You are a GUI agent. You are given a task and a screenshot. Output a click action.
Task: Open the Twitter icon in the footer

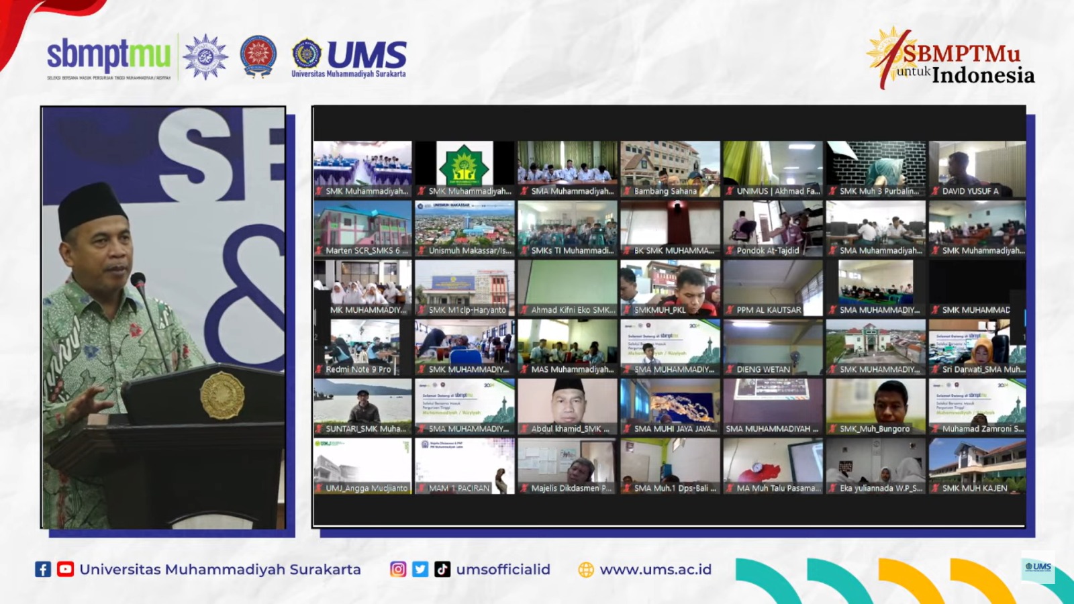point(420,569)
